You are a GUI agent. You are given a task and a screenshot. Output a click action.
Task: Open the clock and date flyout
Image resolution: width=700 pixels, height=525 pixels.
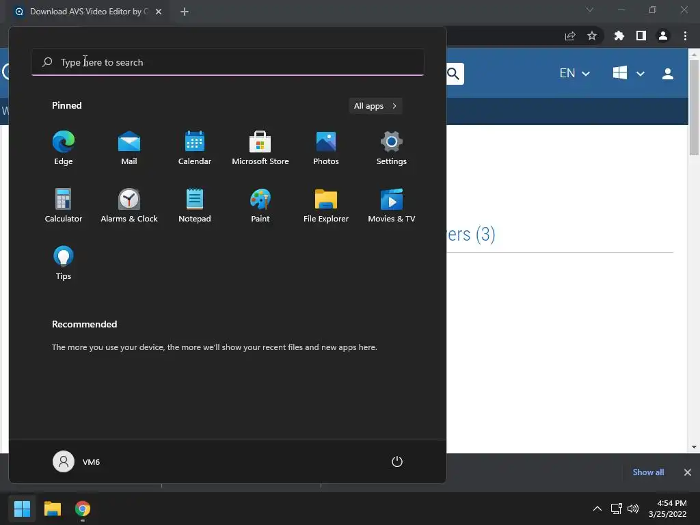click(x=667, y=509)
